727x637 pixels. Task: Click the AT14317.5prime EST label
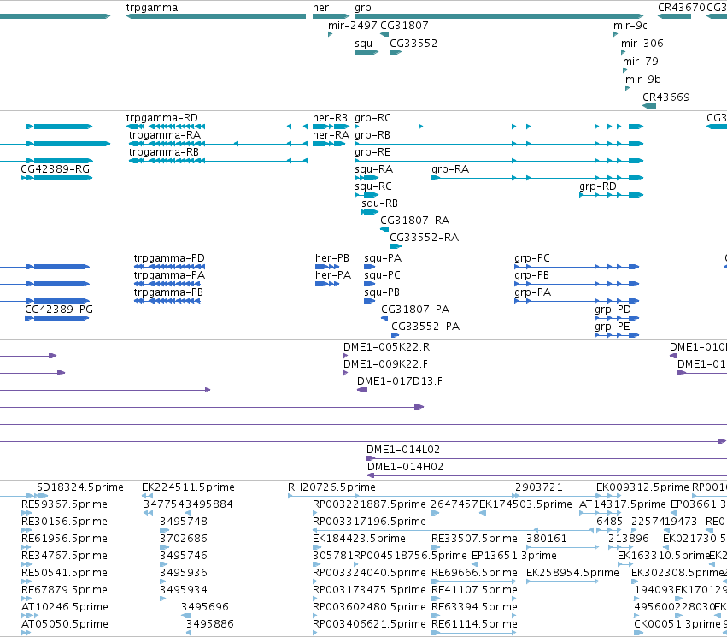click(x=623, y=504)
